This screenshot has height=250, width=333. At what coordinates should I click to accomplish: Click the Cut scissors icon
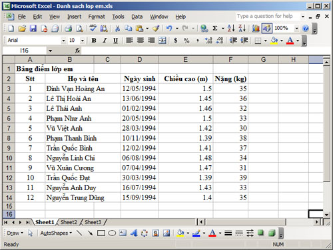tap(117, 29)
